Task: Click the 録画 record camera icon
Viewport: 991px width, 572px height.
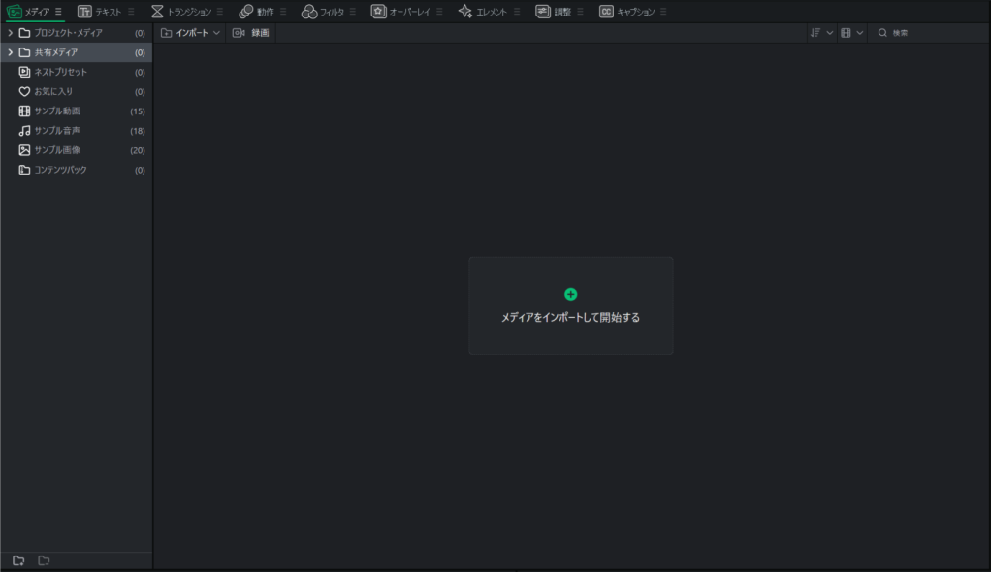Action: pyautogui.click(x=239, y=33)
